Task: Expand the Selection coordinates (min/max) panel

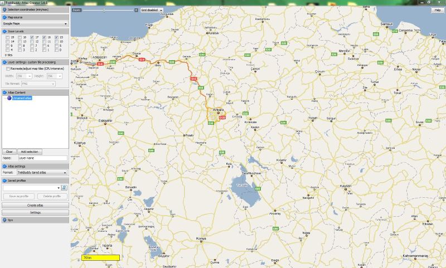Action: 35,9
